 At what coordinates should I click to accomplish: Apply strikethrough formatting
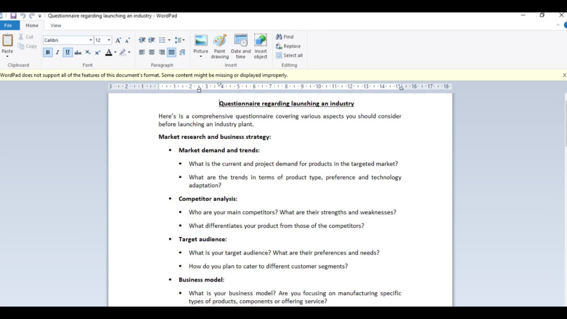[x=78, y=52]
